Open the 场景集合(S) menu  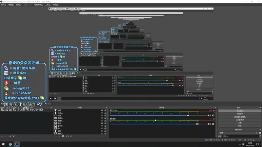[x=39, y=5]
